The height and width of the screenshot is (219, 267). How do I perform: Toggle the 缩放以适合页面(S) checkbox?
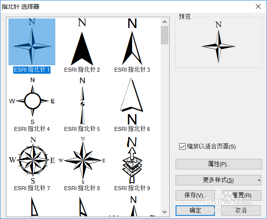click(x=182, y=147)
